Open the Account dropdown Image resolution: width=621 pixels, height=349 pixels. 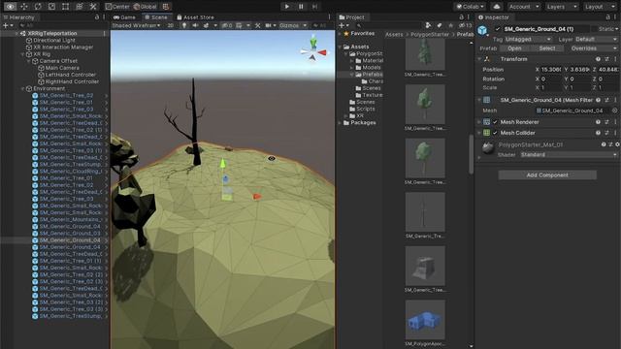click(x=524, y=7)
